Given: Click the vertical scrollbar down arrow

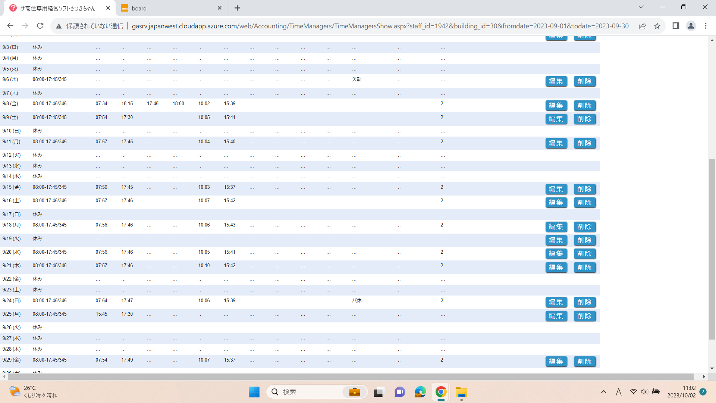Looking at the screenshot, I should tap(712, 368).
